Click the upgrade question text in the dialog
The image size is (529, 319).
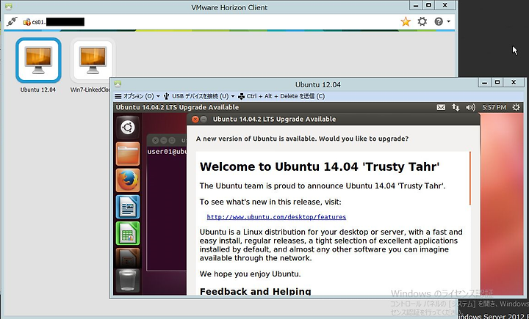coord(302,139)
